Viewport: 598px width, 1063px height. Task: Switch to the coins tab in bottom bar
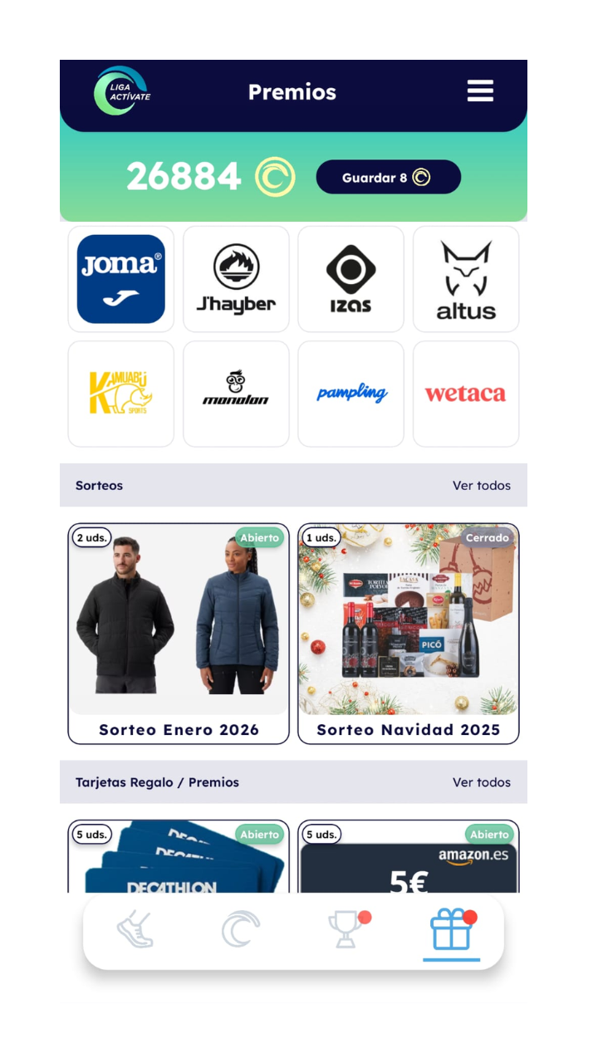[241, 929]
